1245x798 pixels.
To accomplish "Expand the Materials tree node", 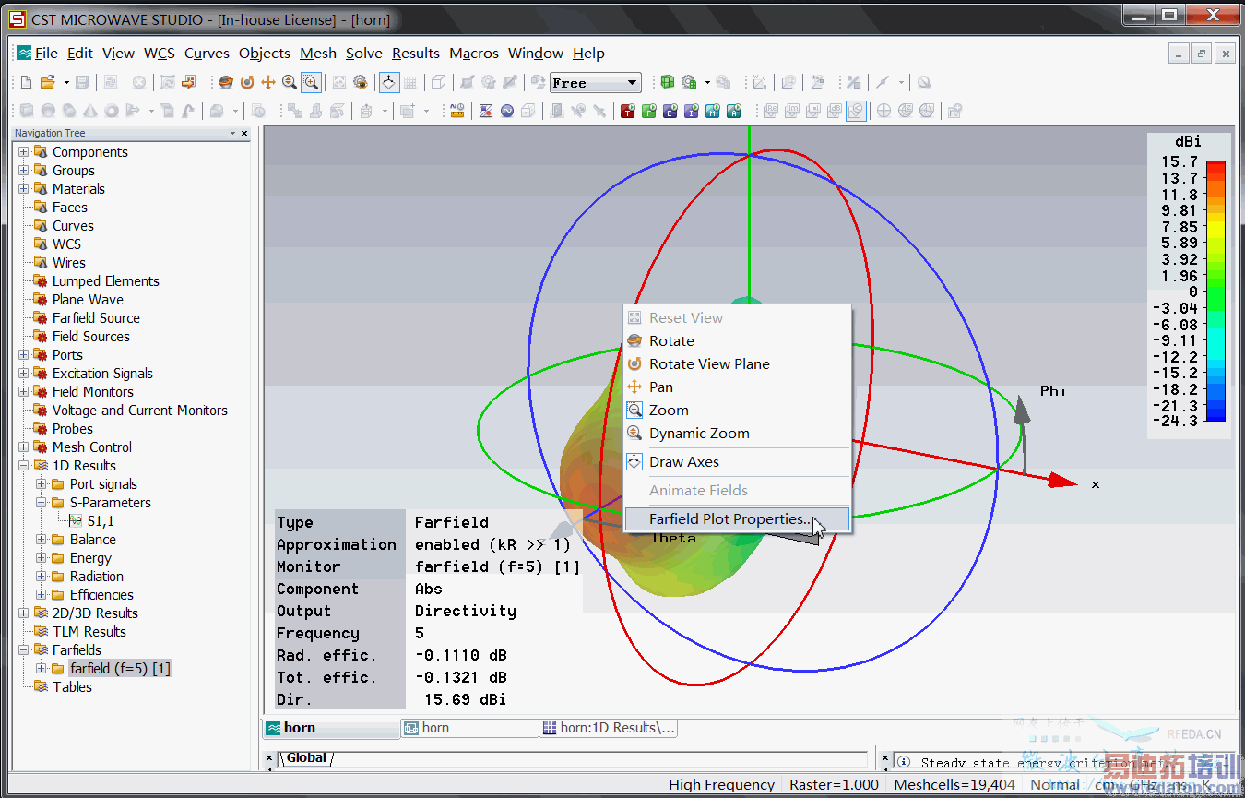I will (x=24, y=188).
